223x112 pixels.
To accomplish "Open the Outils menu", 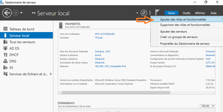I will (x=186, y=13).
